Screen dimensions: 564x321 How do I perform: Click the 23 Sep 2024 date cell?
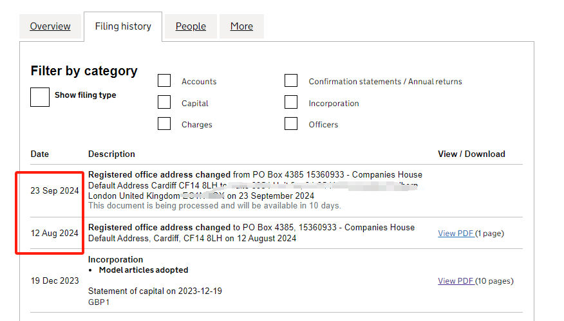55,191
